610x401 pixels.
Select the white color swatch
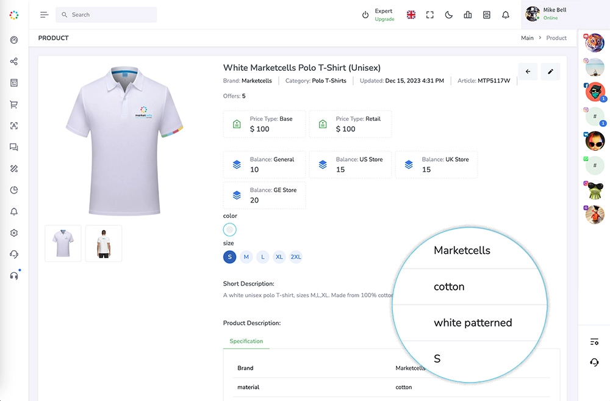point(229,230)
